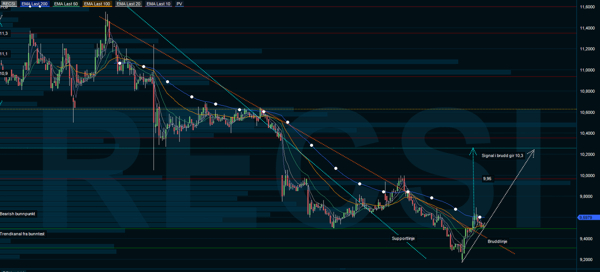Image resolution: width=600 pixels, height=272 pixels.
Task: Toggle the EMA Last 50 indicator
Action: pos(66,3)
